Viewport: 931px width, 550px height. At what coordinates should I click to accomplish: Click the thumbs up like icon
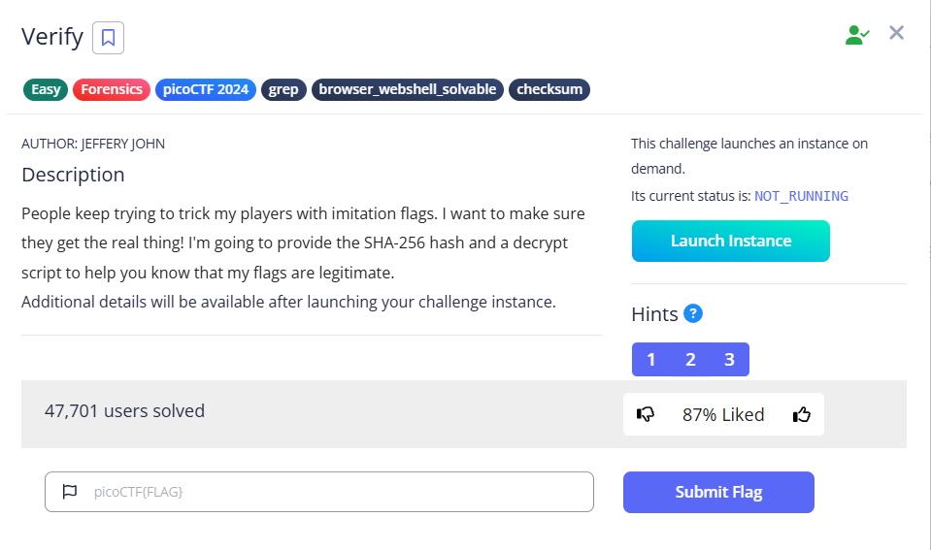[x=802, y=414]
